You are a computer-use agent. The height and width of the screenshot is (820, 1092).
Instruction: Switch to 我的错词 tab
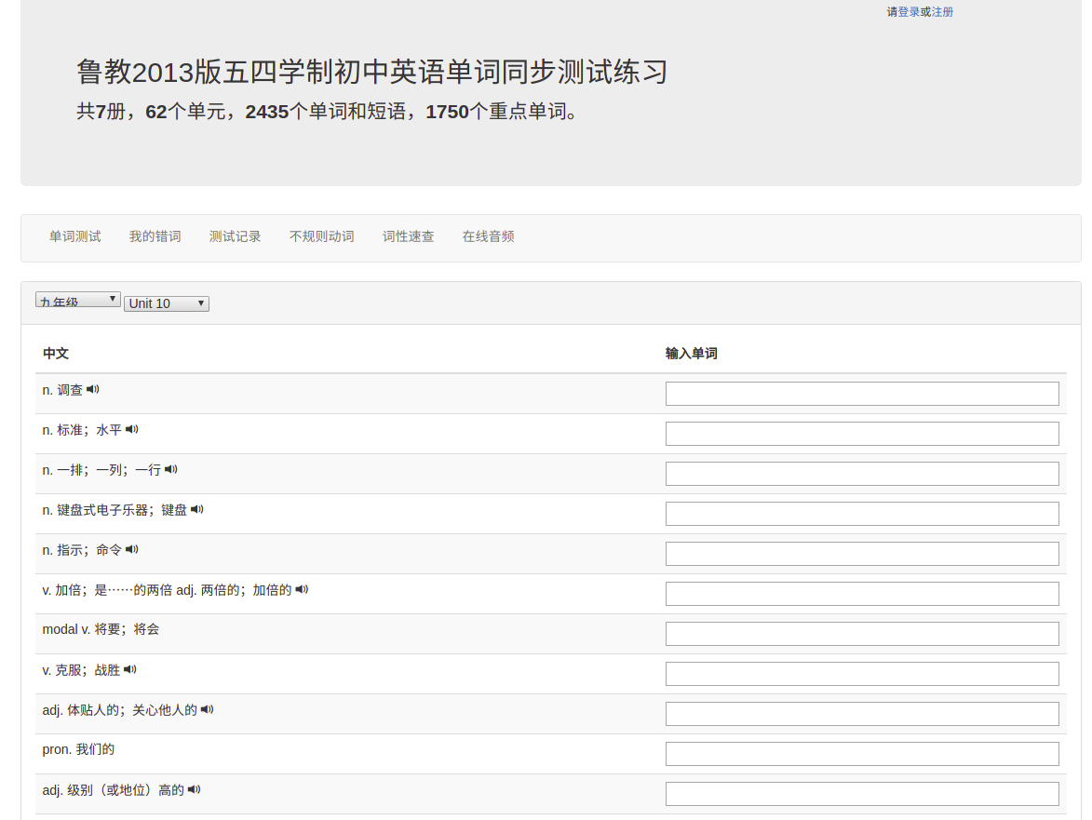[155, 236]
